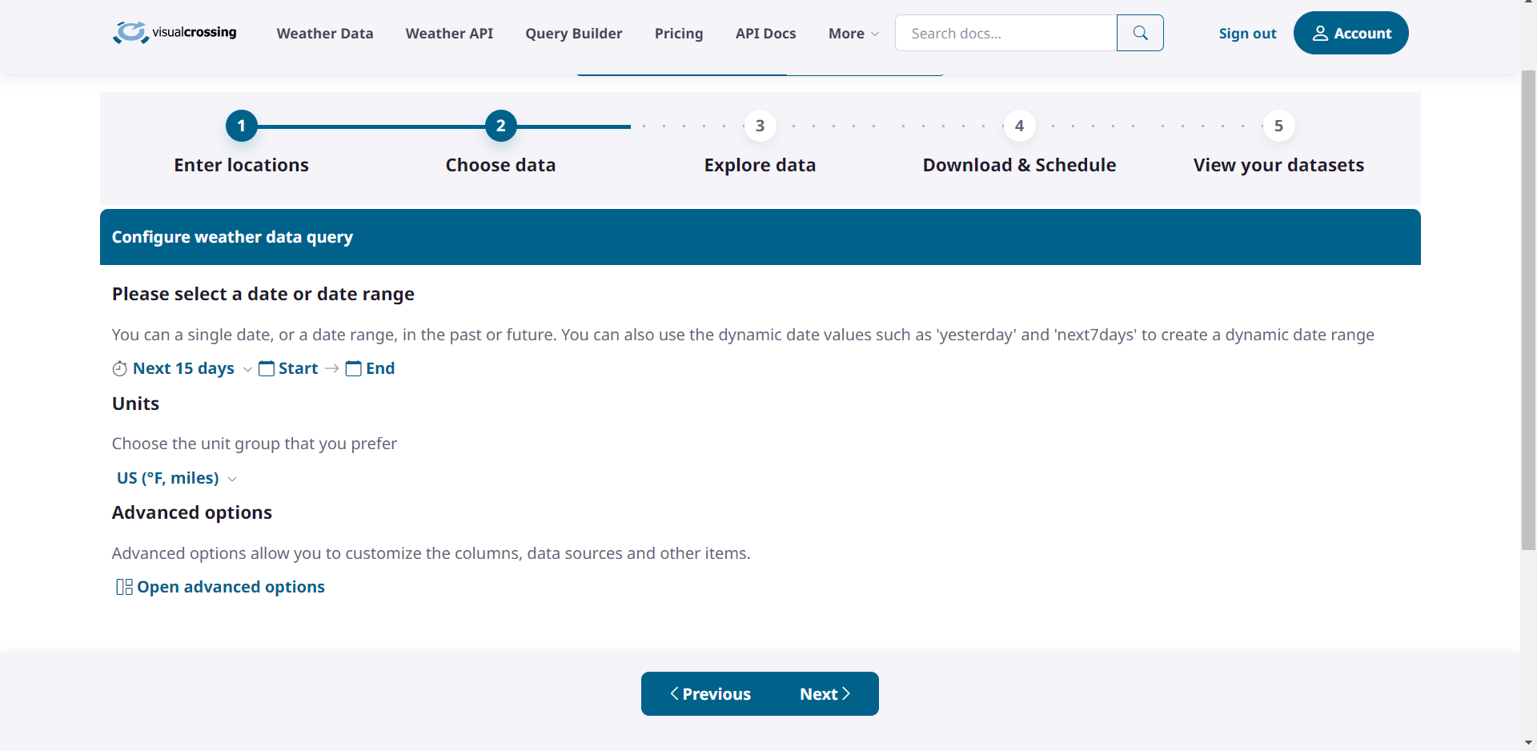Open the Weather API menu item
The image size is (1537, 751).
coord(449,34)
